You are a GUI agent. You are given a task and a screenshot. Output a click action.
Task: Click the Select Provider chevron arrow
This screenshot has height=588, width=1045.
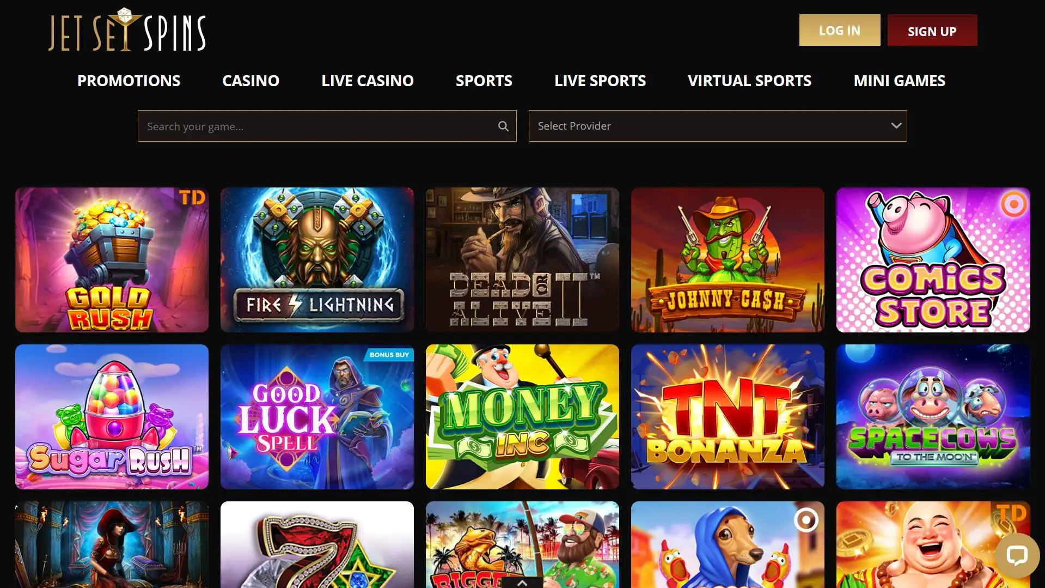[896, 126]
